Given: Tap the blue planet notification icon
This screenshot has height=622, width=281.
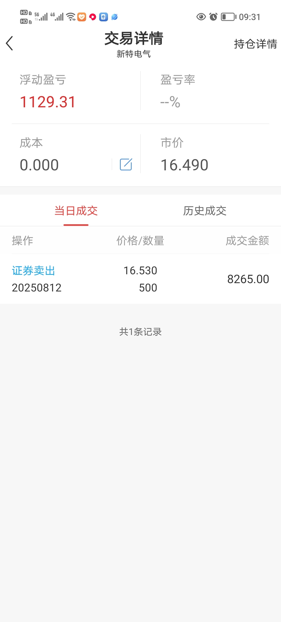Looking at the screenshot, I should tap(114, 17).
